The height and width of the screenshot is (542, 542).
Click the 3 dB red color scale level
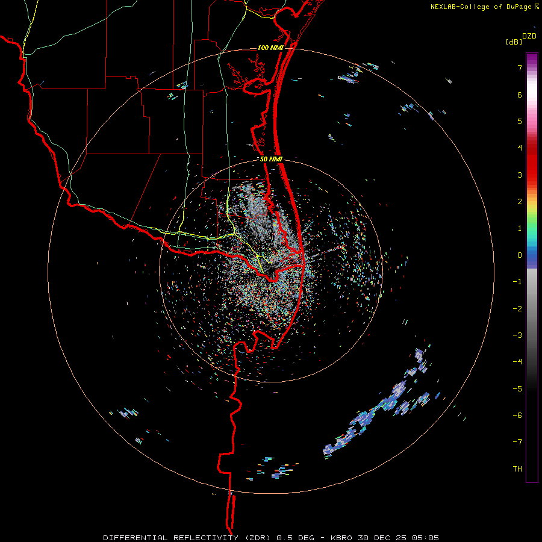coord(520,175)
